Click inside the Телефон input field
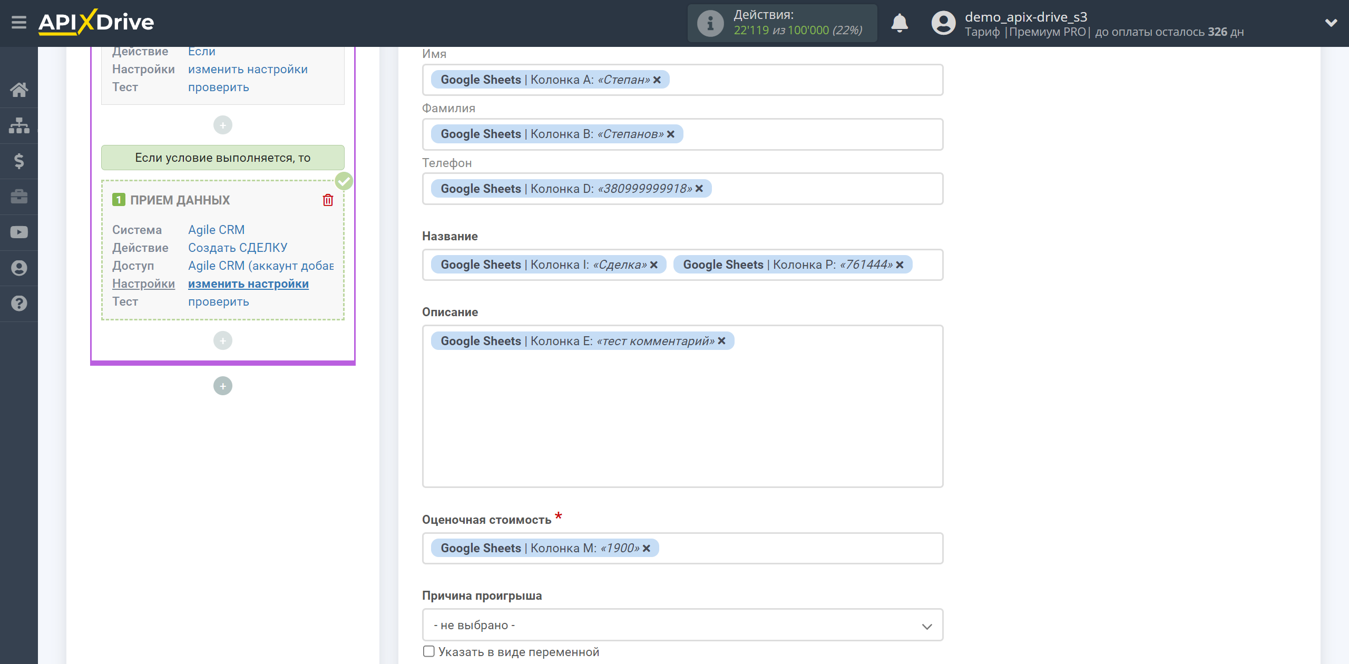This screenshot has width=1349, height=664. (x=682, y=189)
